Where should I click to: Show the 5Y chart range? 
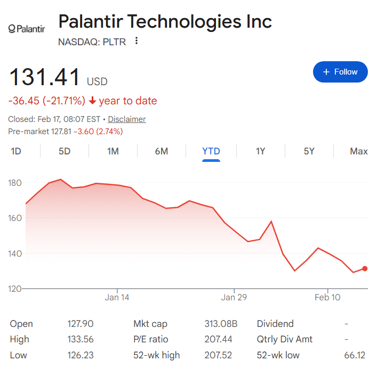[309, 151]
